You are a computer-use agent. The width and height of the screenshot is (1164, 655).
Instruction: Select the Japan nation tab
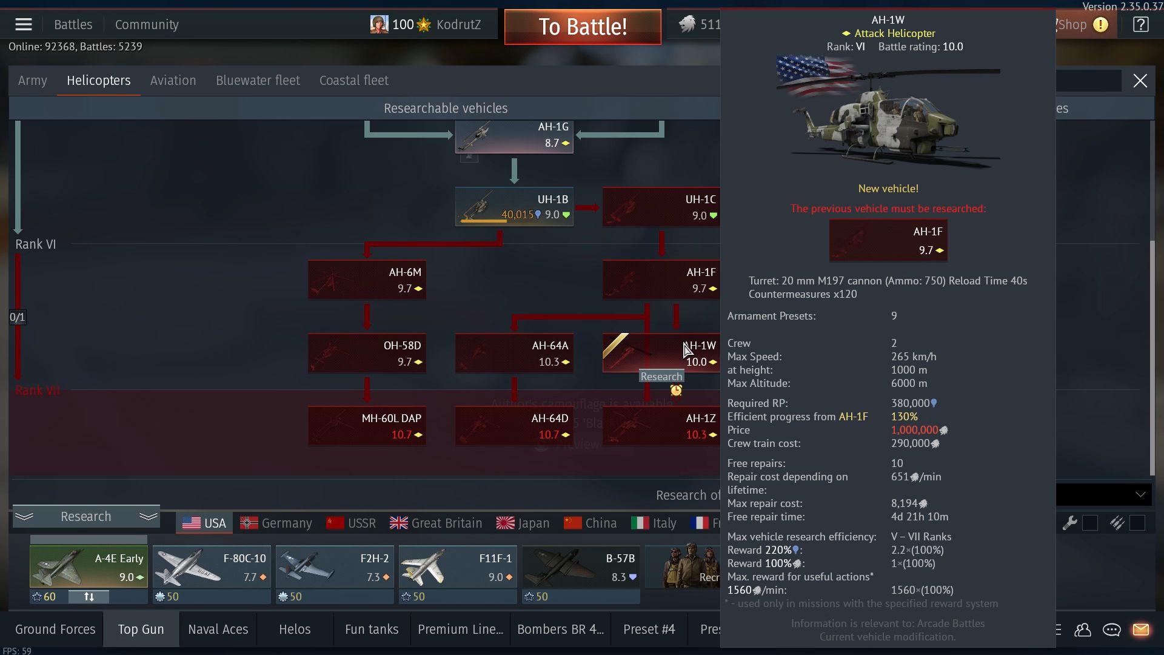pos(523,523)
